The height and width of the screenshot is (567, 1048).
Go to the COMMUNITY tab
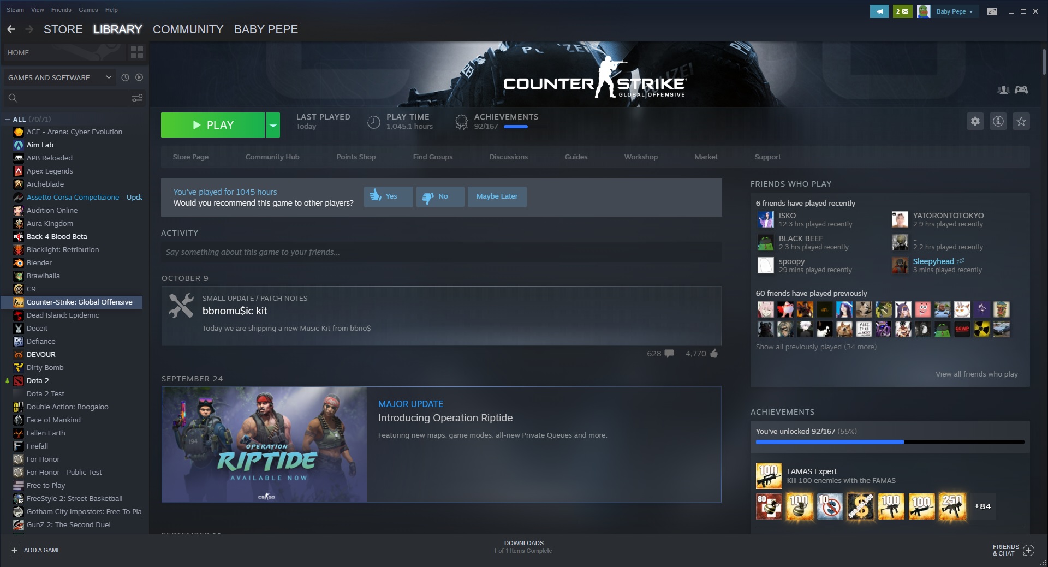(x=188, y=29)
